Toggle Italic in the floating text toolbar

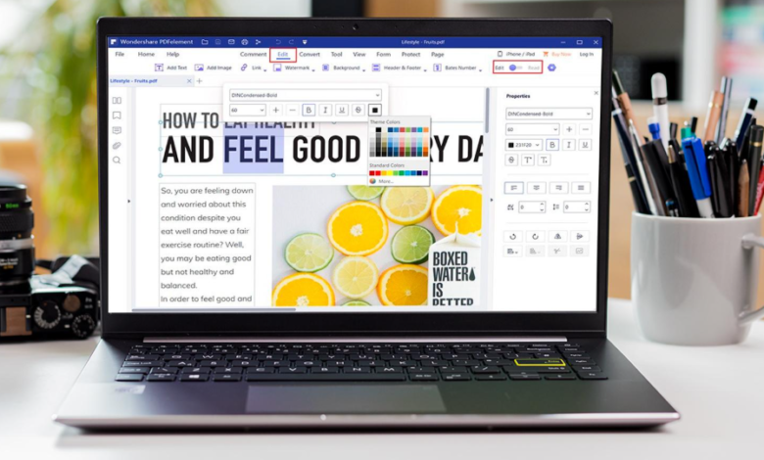pyautogui.click(x=325, y=110)
